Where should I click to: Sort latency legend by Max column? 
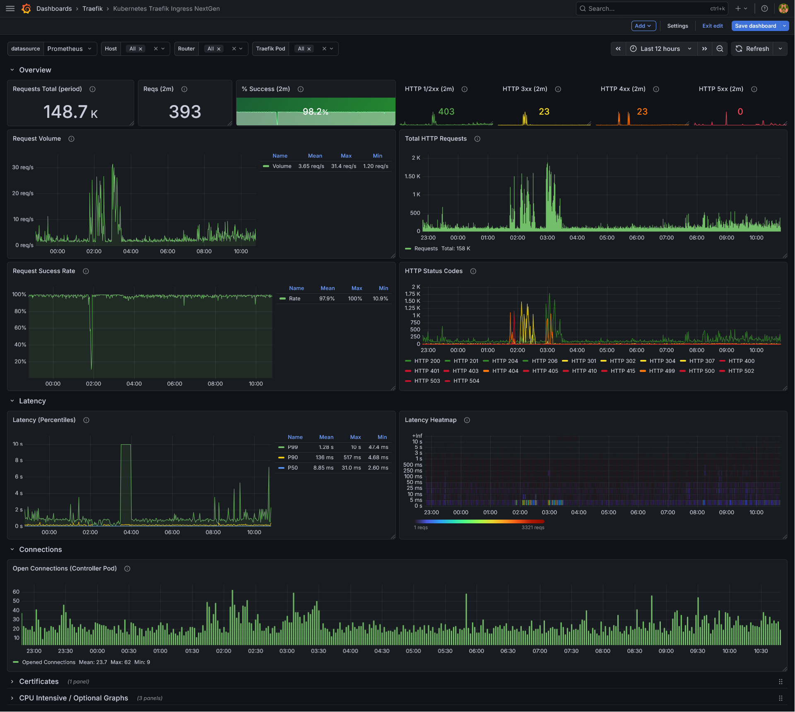[355, 437]
